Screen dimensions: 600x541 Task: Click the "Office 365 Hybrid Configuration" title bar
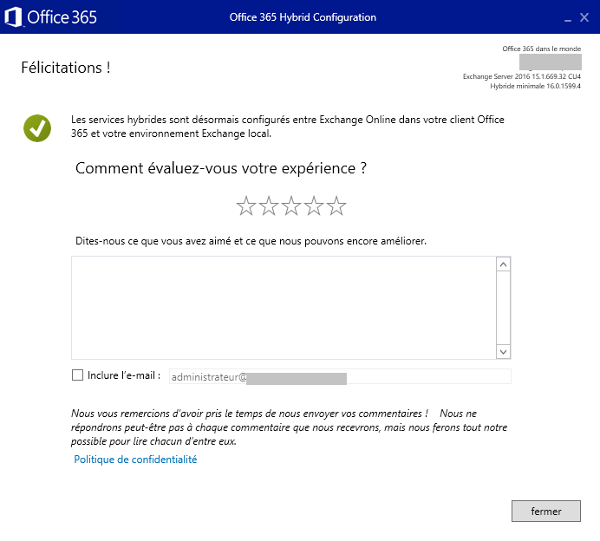pyautogui.click(x=303, y=17)
